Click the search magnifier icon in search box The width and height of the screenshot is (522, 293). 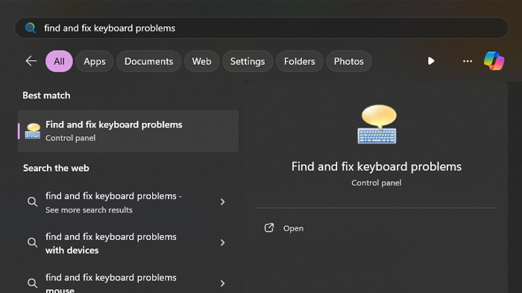pyautogui.click(x=31, y=28)
